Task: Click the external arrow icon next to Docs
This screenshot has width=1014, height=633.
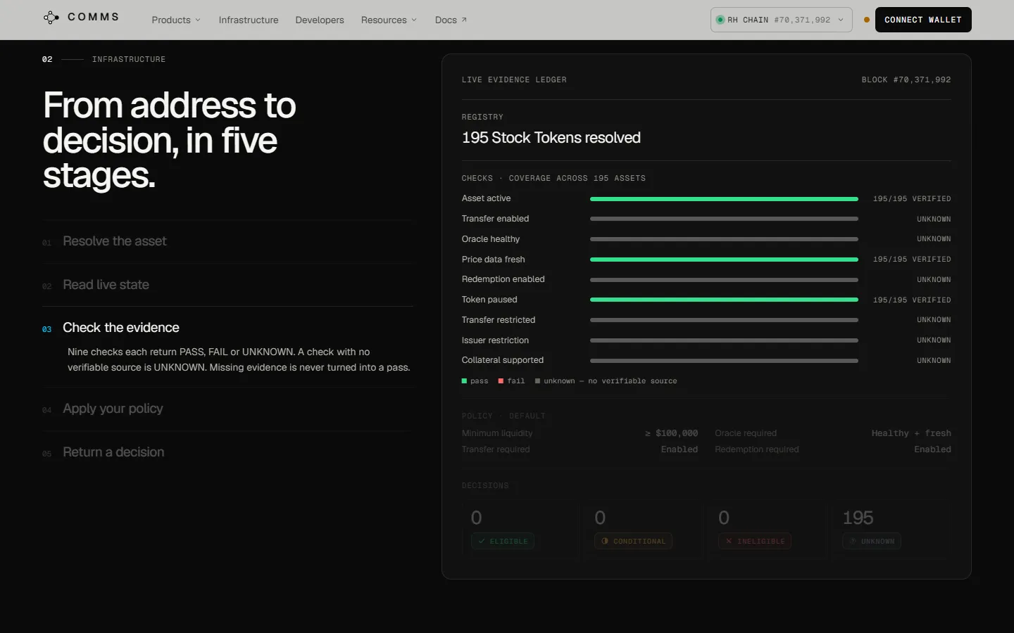Action: 464,20
